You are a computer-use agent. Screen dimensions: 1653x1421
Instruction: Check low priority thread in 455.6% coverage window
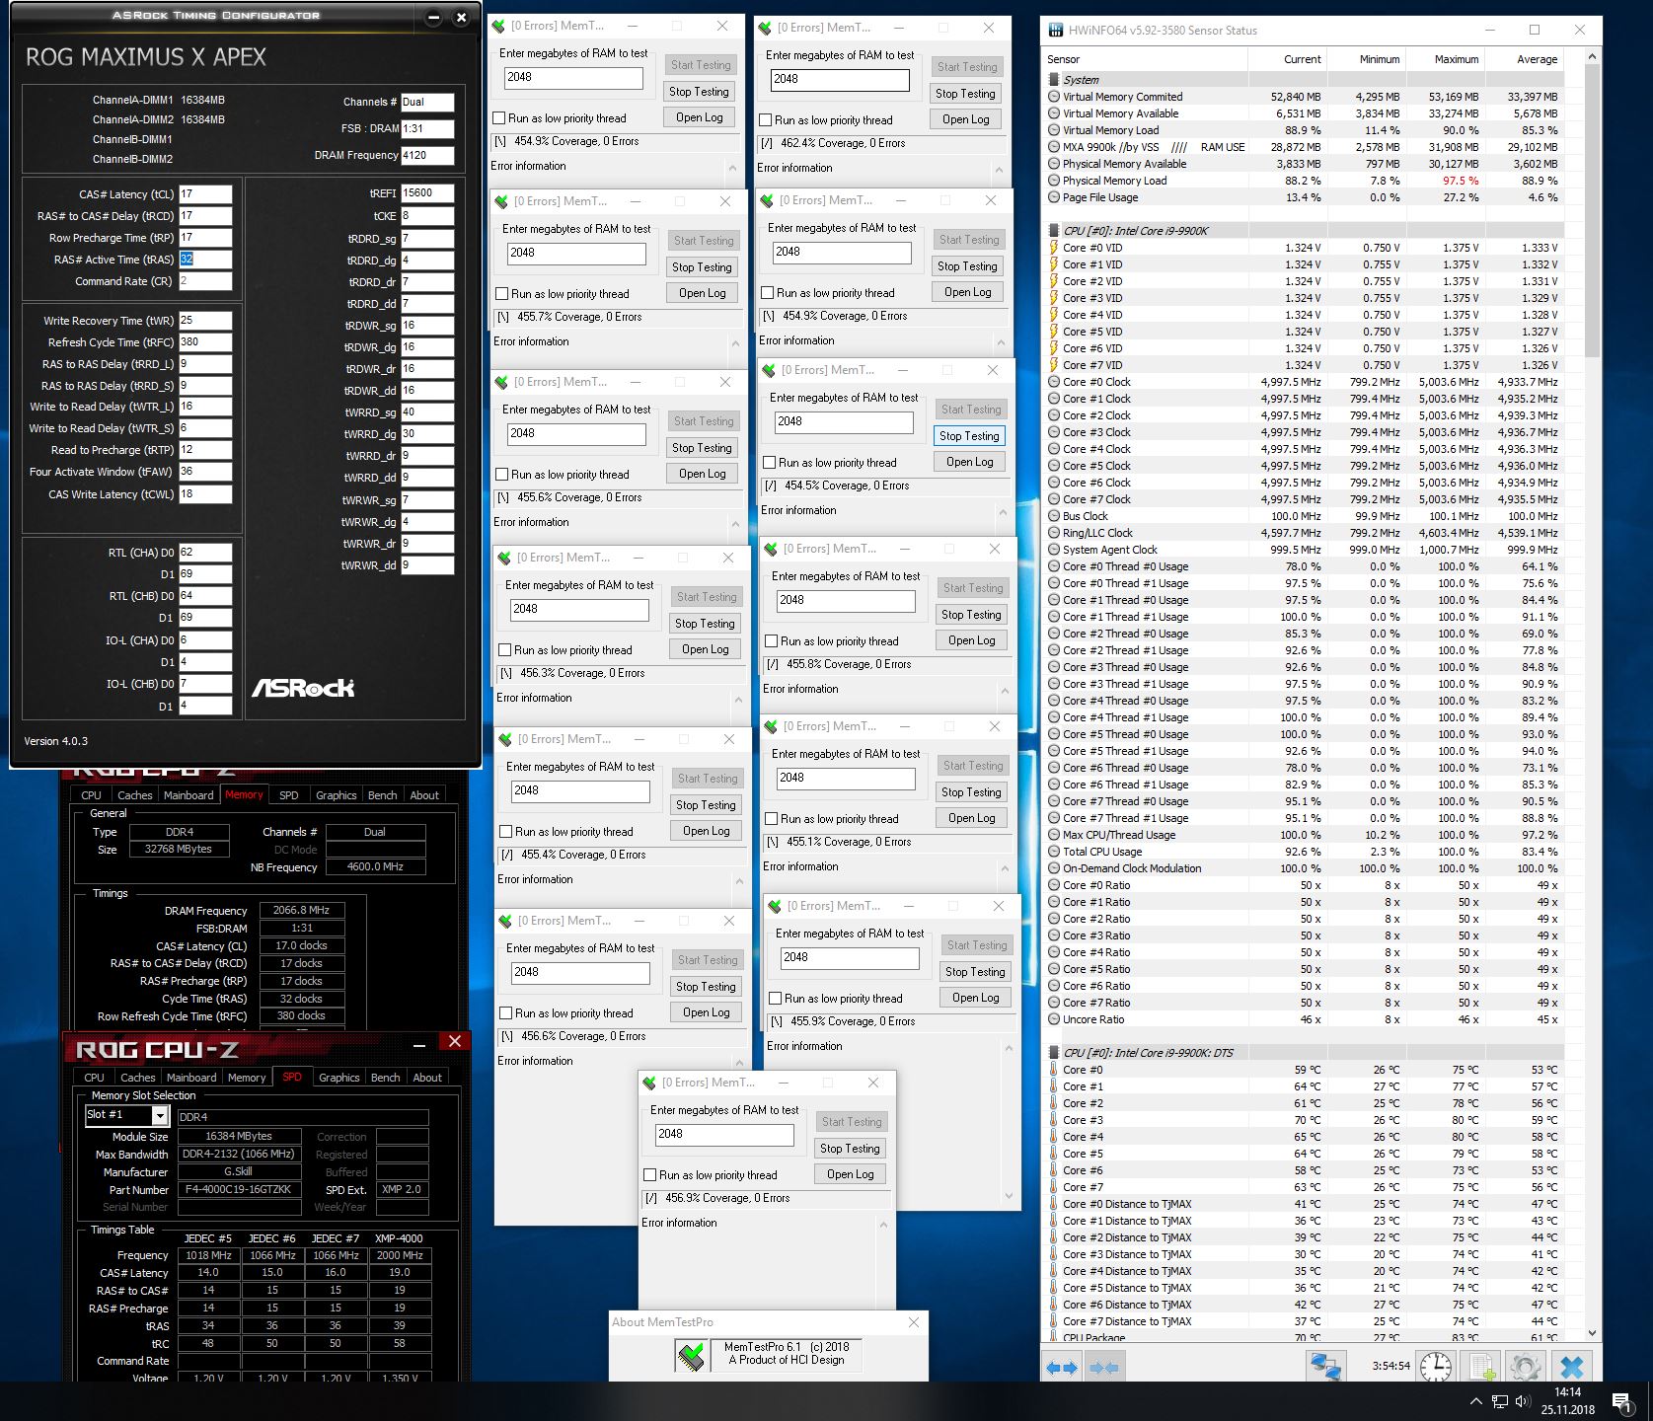[x=502, y=475]
